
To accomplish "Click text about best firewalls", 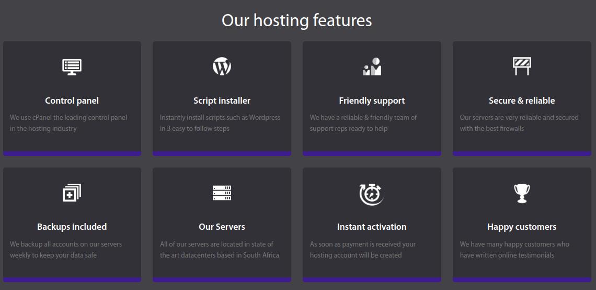I will (x=519, y=123).
